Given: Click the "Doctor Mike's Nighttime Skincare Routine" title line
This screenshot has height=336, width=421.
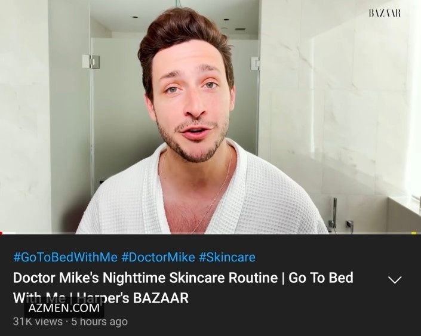Looking at the screenshot, I should tap(145, 278).
